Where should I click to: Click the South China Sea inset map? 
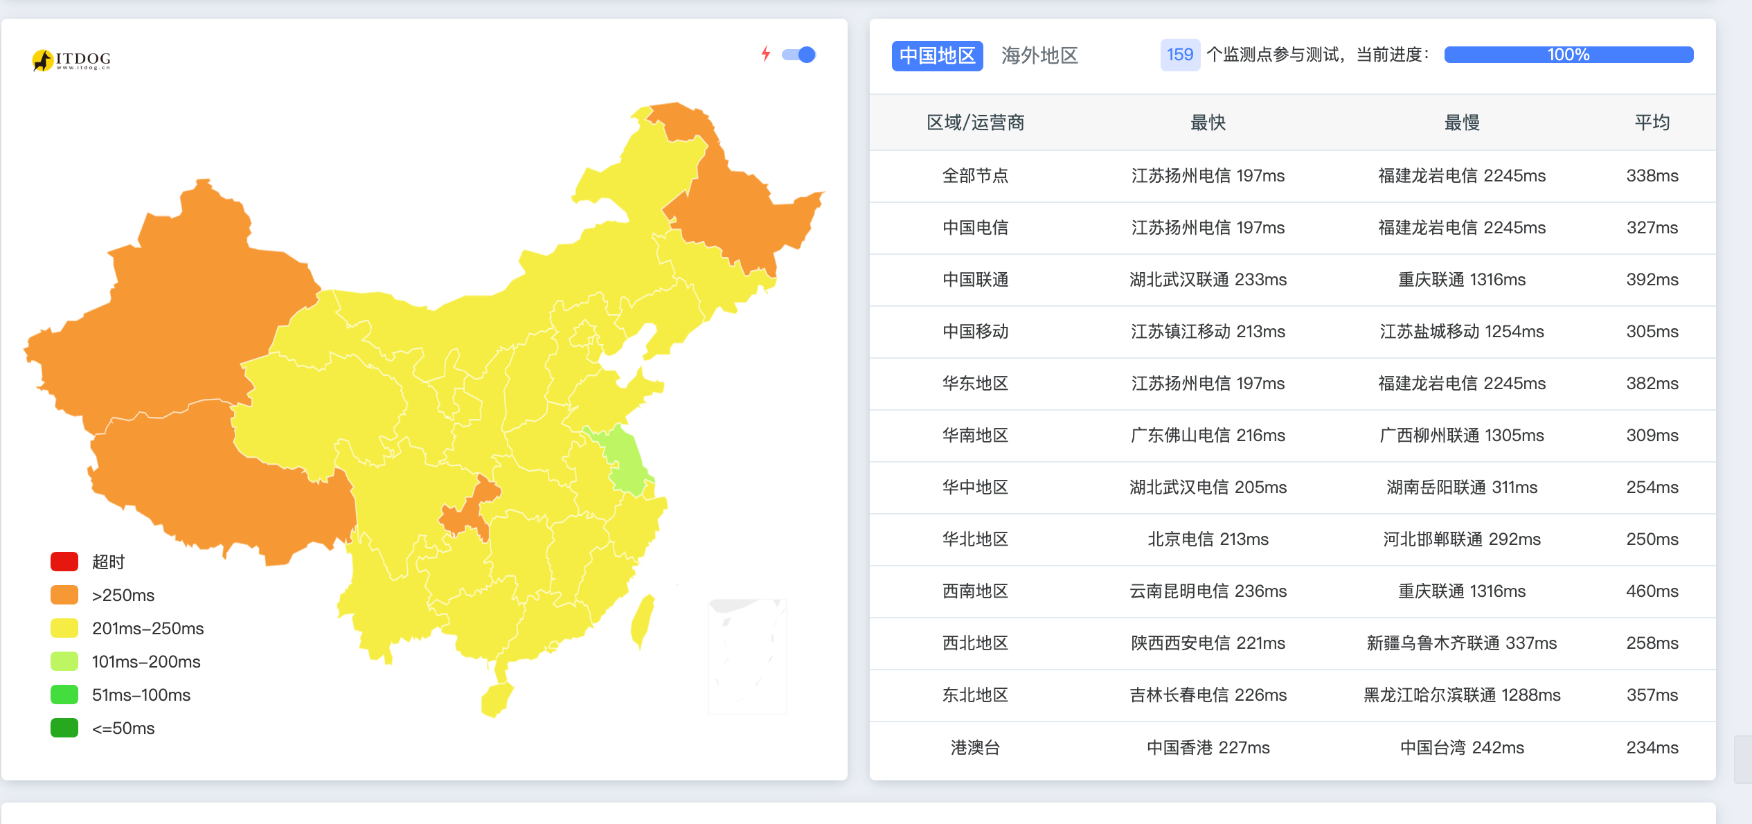point(747,655)
